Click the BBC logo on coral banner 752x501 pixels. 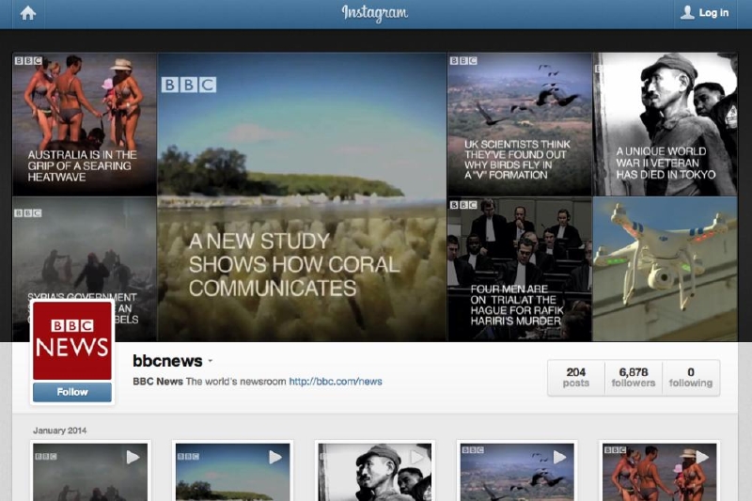tap(189, 85)
